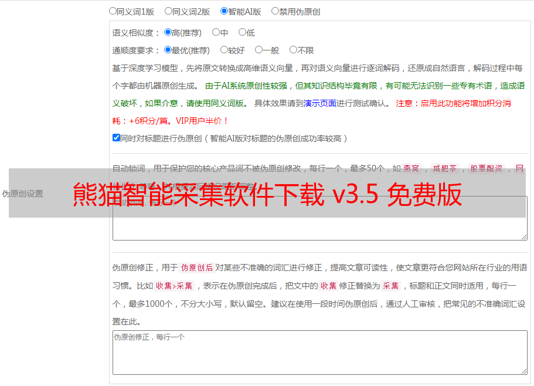
Task: Click the 自动锁词 text area
Action: click(320, 218)
